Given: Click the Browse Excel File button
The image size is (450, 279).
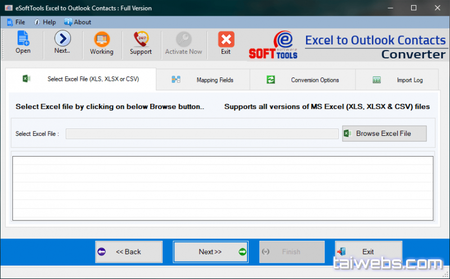Looking at the screenshot, I should 384,134.
